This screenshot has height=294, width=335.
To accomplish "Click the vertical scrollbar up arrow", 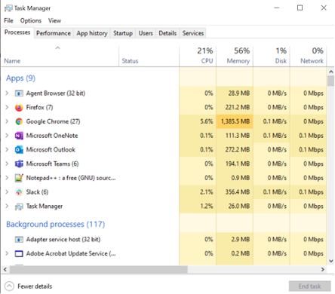I will 330,72.
